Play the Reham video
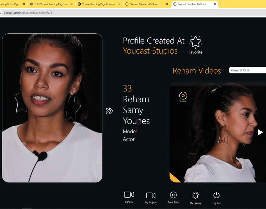This screenshot has height=209, width=266. pyautogui.click(x=260, y=132)
